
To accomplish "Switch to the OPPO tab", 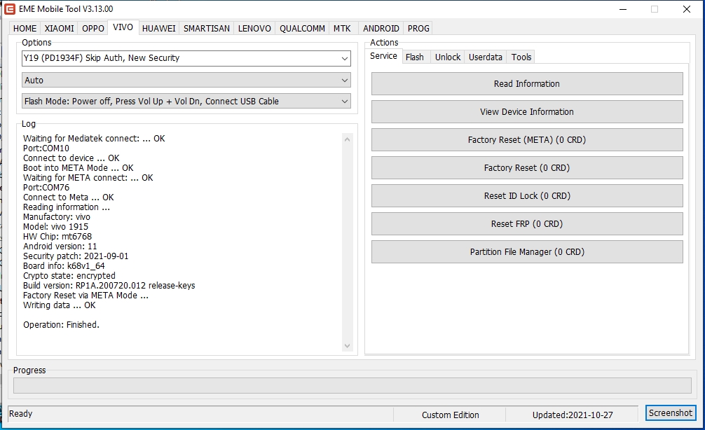I will (93, 28).
